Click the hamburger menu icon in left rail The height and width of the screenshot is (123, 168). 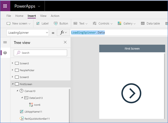(5, 42)
